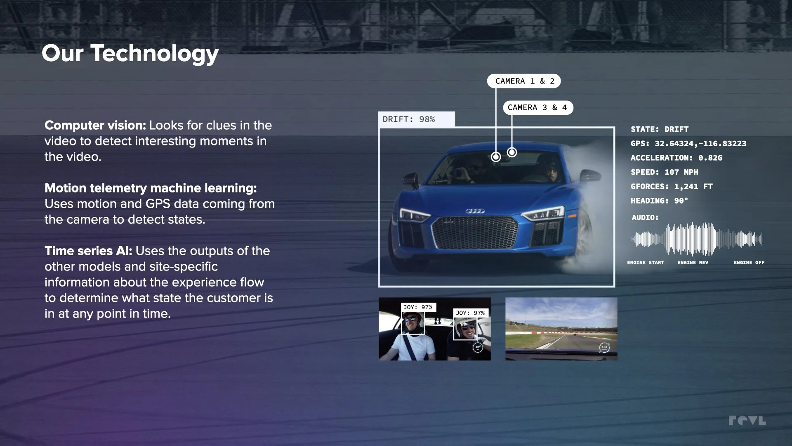Click circular timer icon in track thumbnail
This screenshot has height=446, width=792.
(x=604, y=347)
